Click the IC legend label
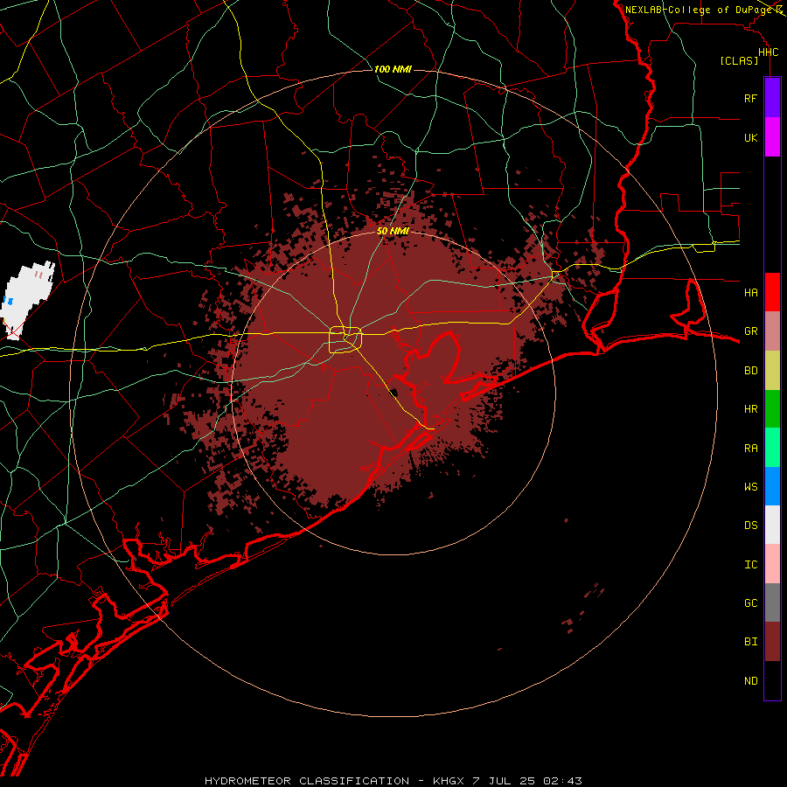 point(750,564)
